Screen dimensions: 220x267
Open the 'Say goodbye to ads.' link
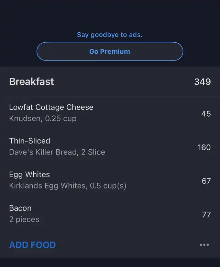tap(110, 35)
